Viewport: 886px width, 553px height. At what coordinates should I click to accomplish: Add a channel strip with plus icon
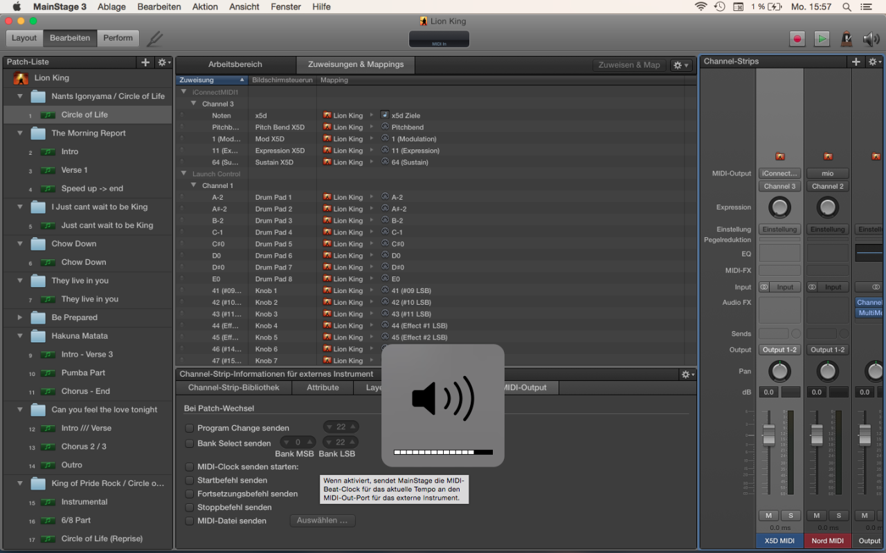pos(856,62)
